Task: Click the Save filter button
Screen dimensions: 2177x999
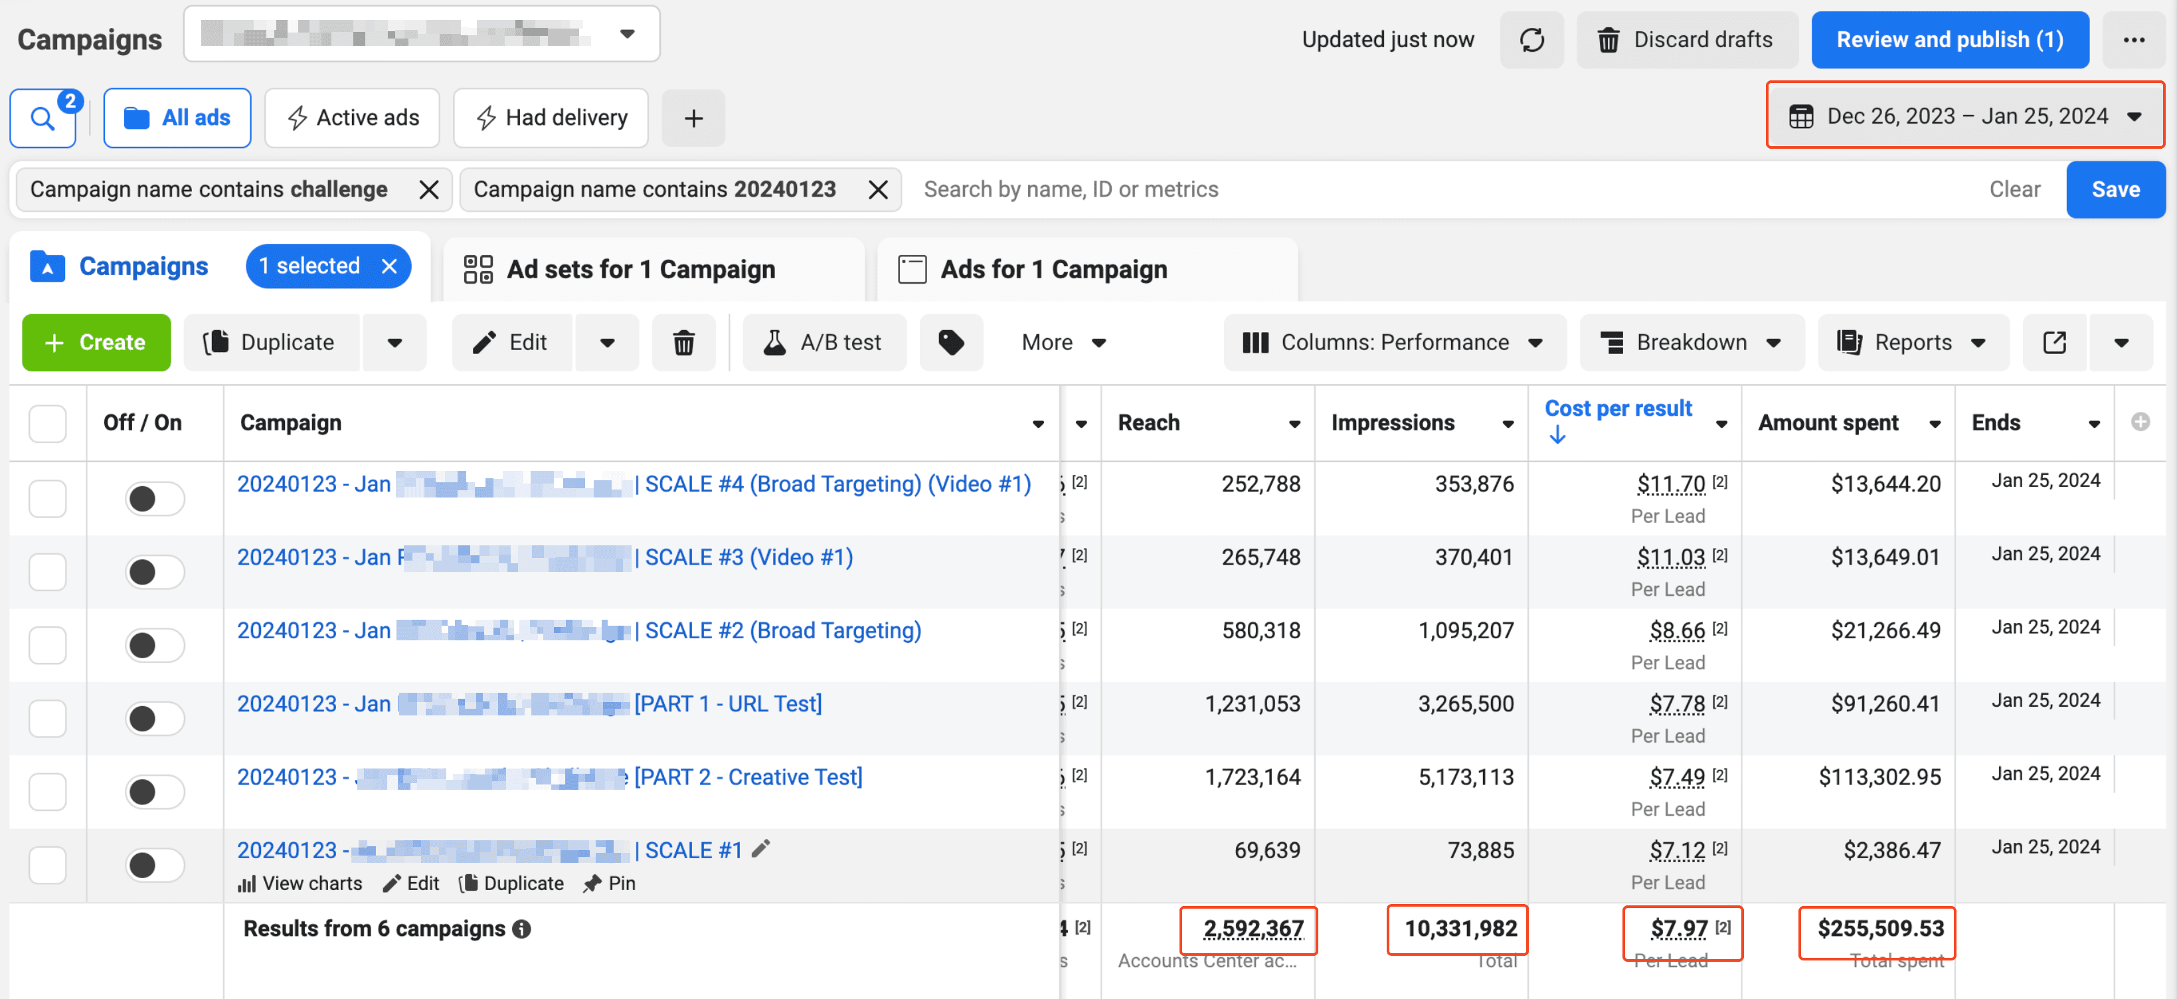Action: click(2115, 189)
